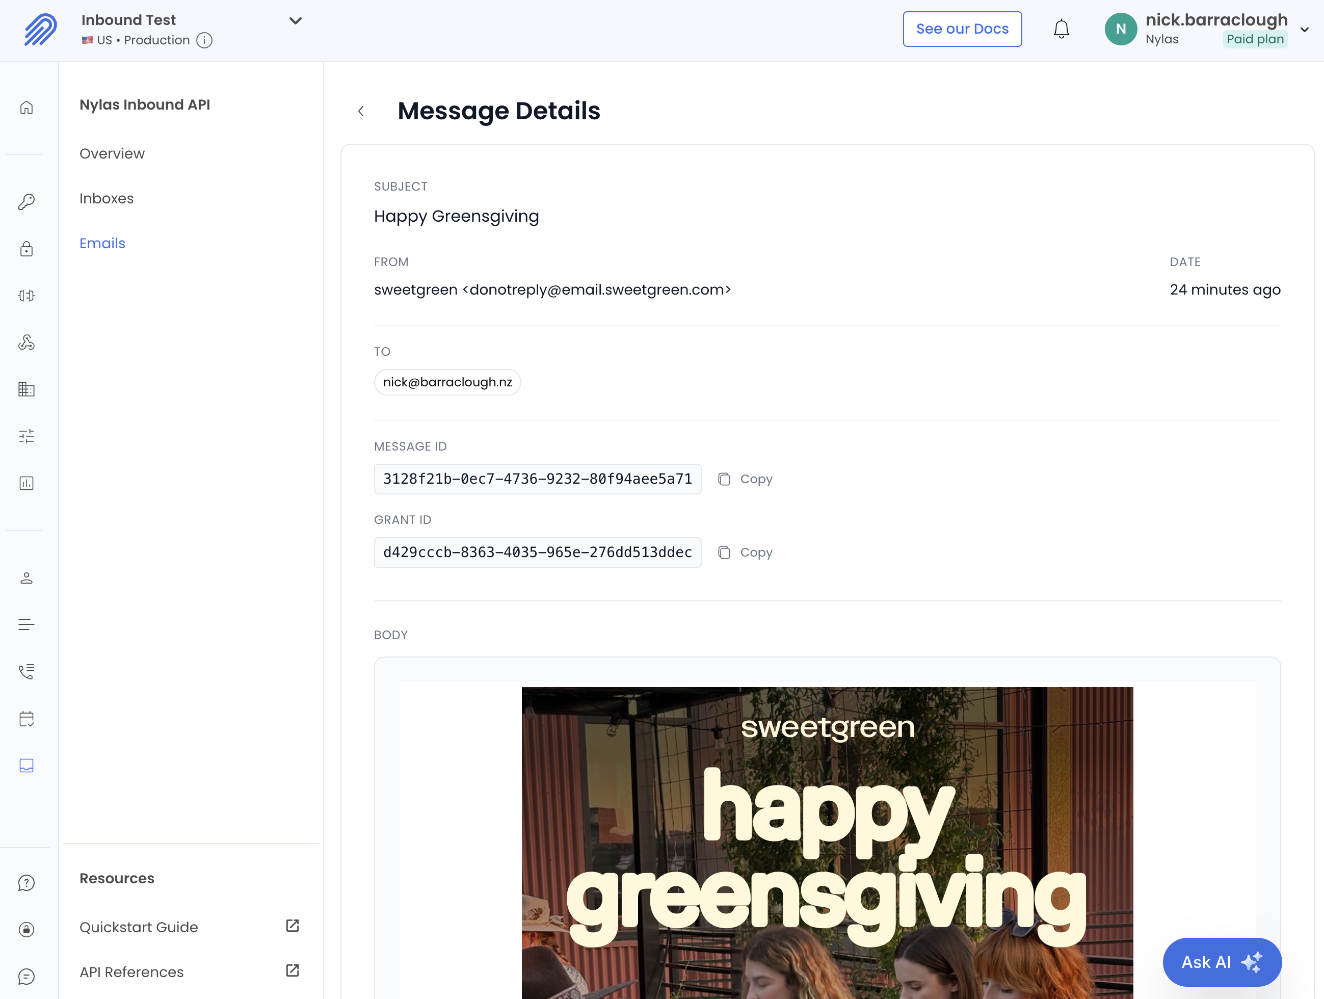This screenshot has height=999, width=1324.
Task: Open the authentication lock icon
Action: pyautogui.click(x=27, y=249)
